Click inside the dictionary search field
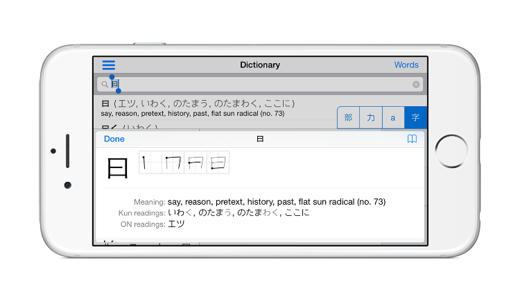The image size is (520, 302). pos(263,85)
